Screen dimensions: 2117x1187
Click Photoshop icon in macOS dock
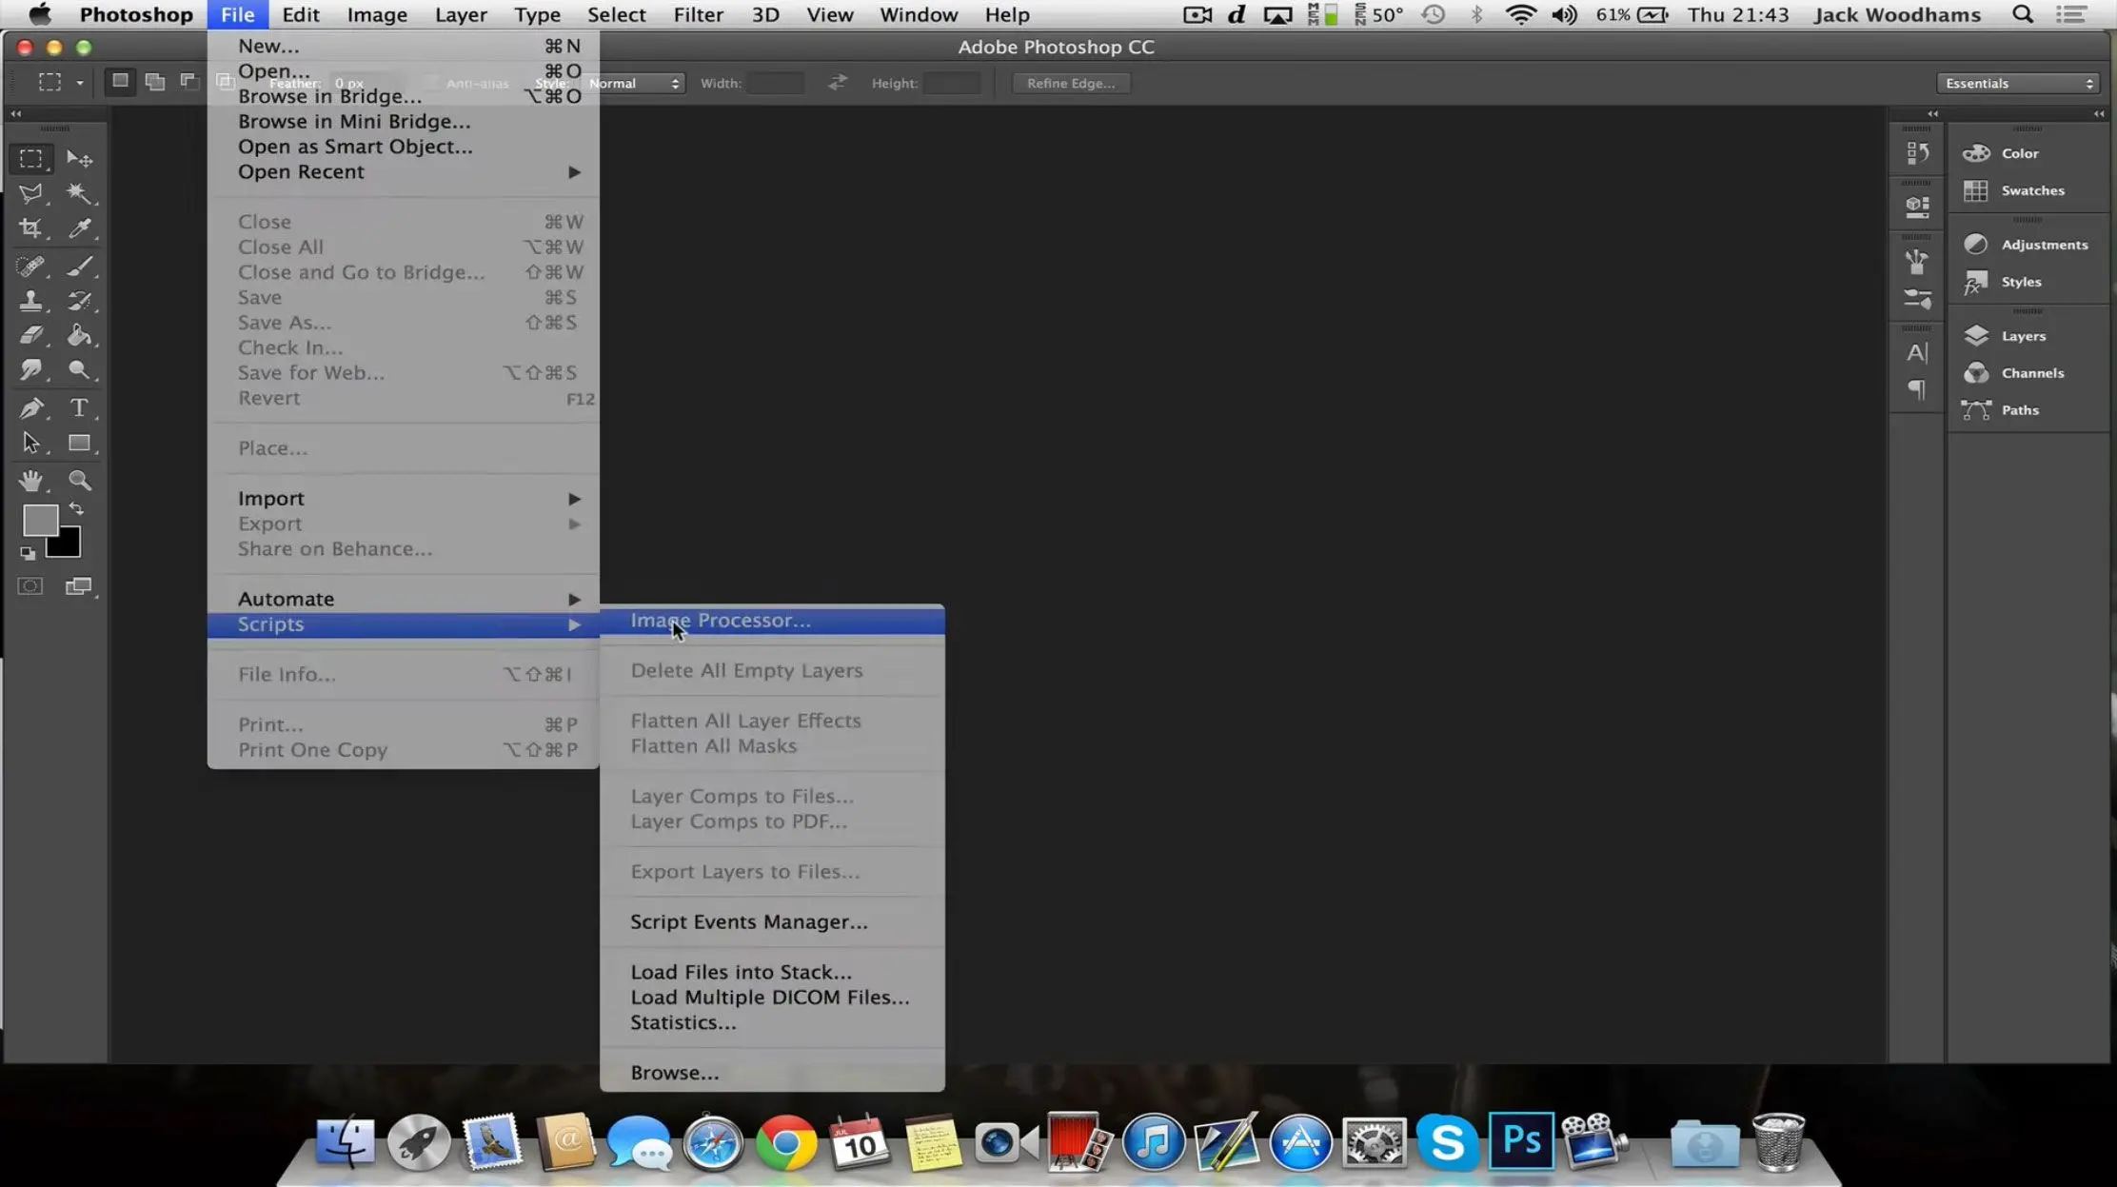click(1519, 1142)
